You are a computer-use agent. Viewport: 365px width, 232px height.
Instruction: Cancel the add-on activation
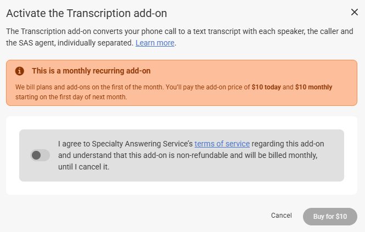(x=281, y=216)
